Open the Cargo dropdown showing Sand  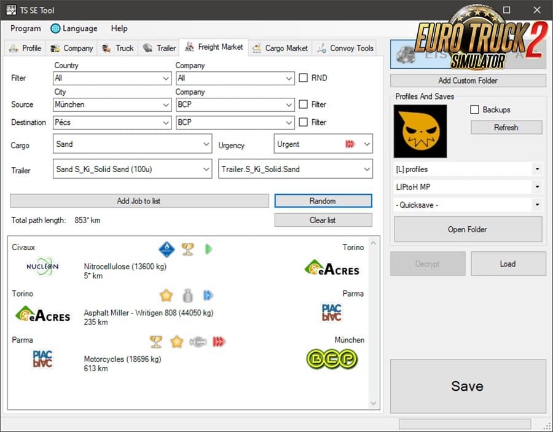click(132, 144)
